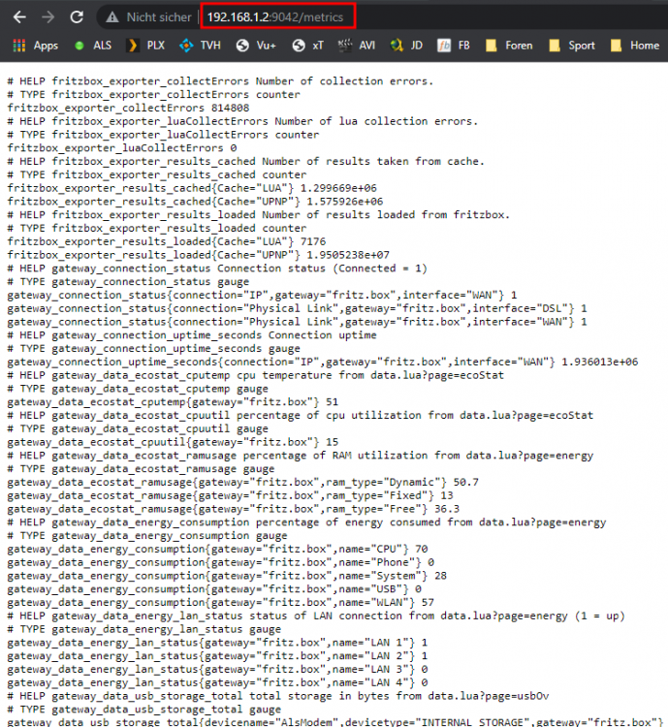Click HELP line for fritzbox_exporter_collectErrors

click(x=220, y=81)
